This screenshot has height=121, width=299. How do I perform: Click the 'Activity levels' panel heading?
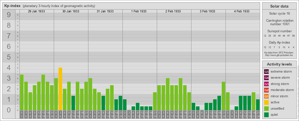coord(279,64)
